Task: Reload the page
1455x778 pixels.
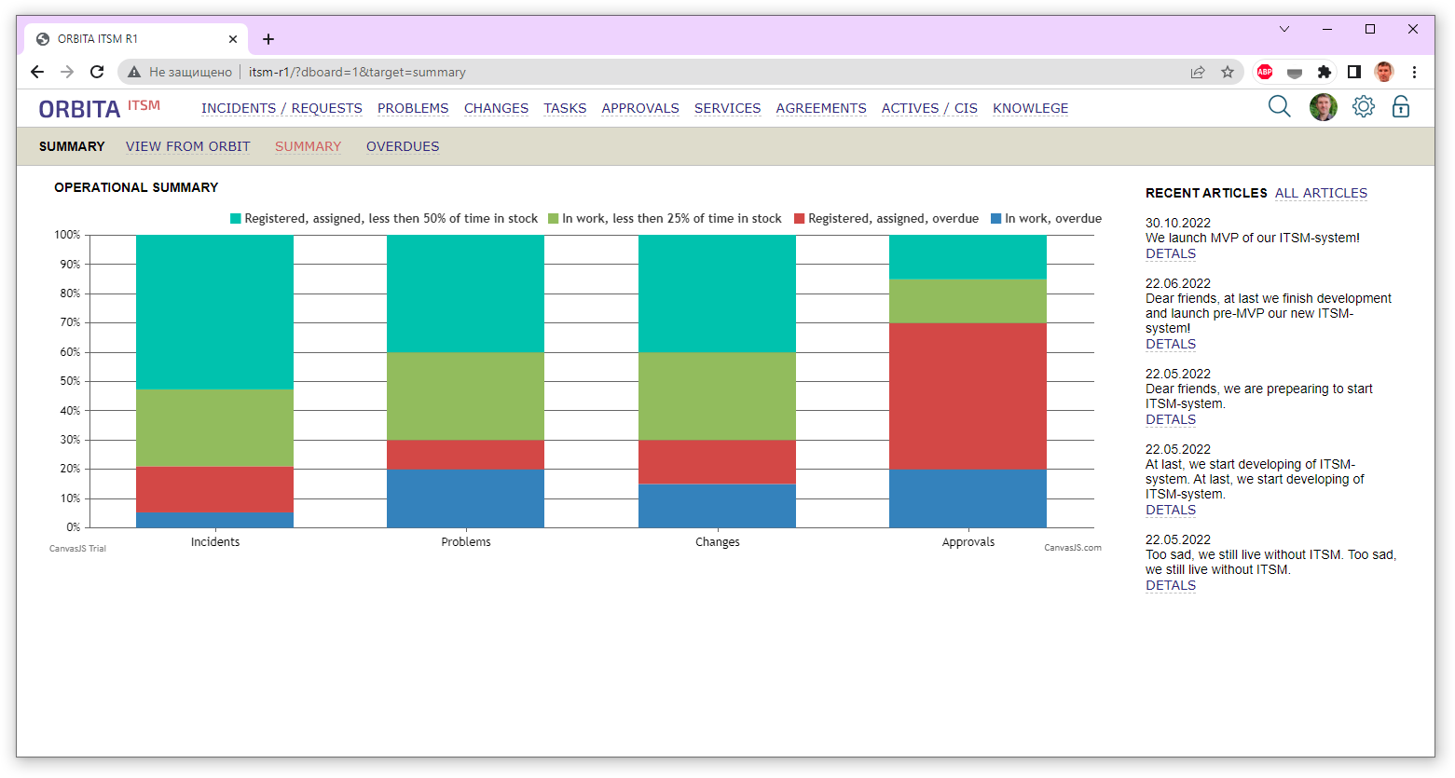Action: (x=97, y=72)
